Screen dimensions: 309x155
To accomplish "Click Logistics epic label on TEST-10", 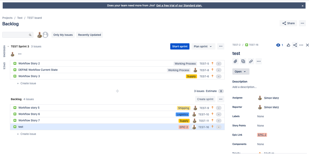I will coord(182,114).
